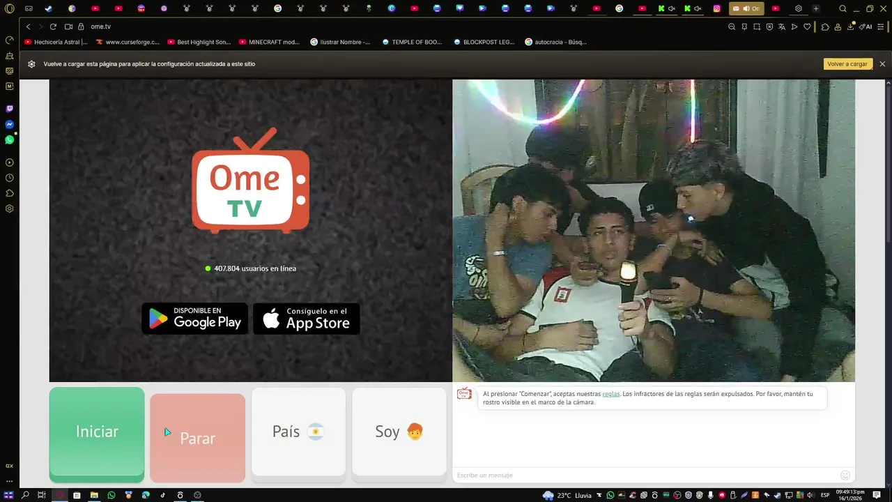Click the camera icon in address bar
The image size is (892, 502).
point(68,26)
